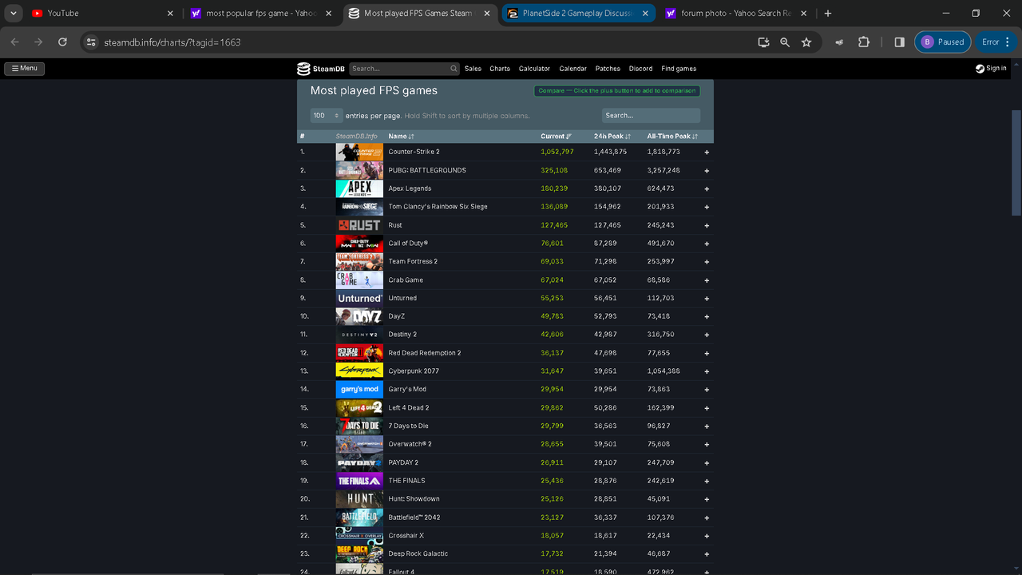Reload the page with refresh icon
Screen dimensions: 1022x575
tap(62, 42)
